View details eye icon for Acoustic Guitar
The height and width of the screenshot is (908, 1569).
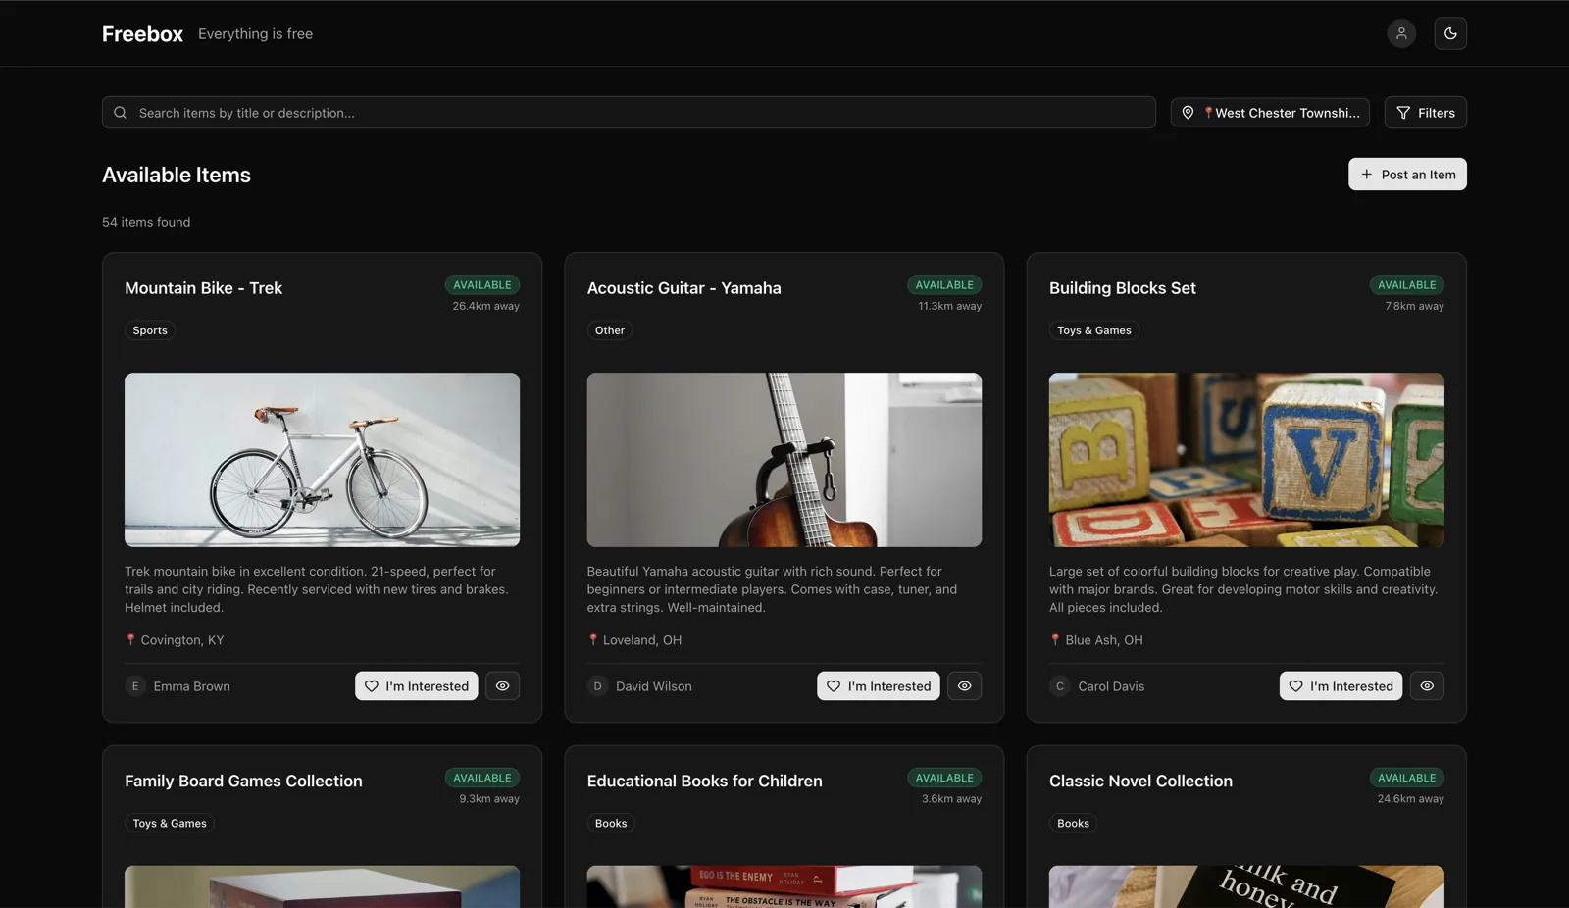[965, 686]
